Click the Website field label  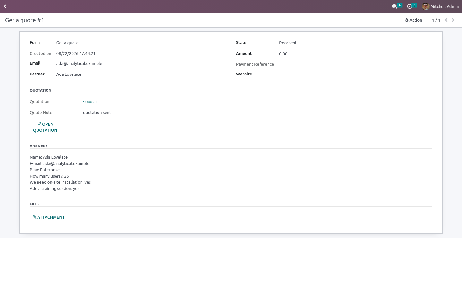(x=244, y=74)
